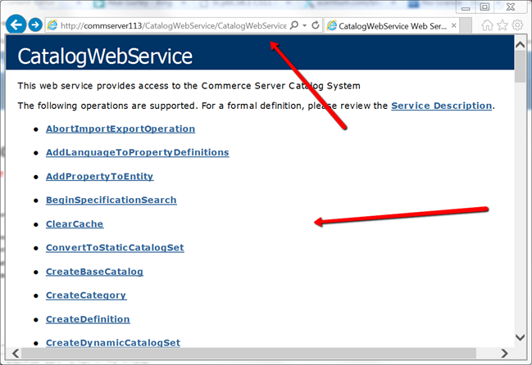Click the vertical scrollbar up arrow
532x365 pixels.
point(521,45)
